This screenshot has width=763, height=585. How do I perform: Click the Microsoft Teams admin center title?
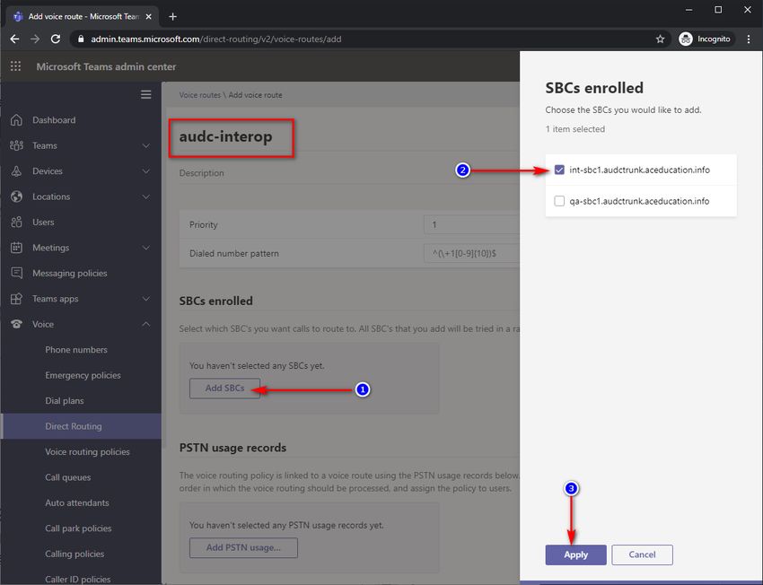point(106,66)
